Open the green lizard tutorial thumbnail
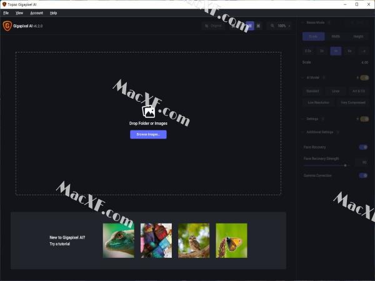This screenshot has width=375, height=281. pyautogui.click(x=119, y=240)
